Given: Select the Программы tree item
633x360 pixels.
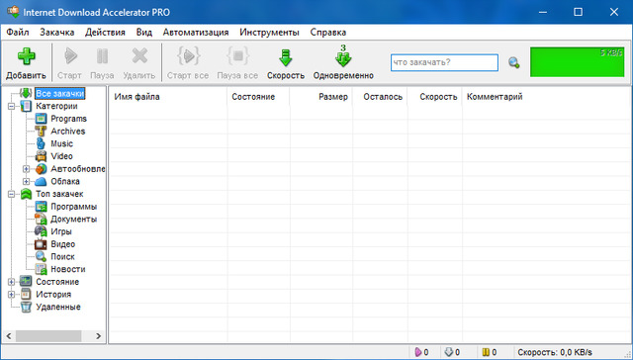Looking at the screenshot, I should tap(73, 207).
